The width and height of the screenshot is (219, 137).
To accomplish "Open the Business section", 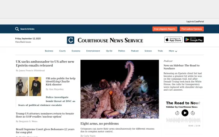I will tap(49, 51).
